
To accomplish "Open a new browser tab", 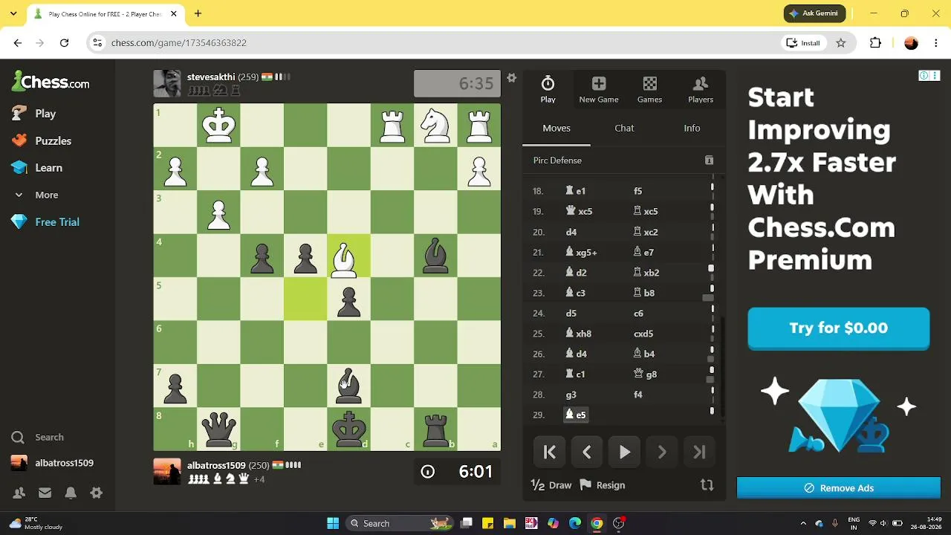I will (x=198, y=13).
